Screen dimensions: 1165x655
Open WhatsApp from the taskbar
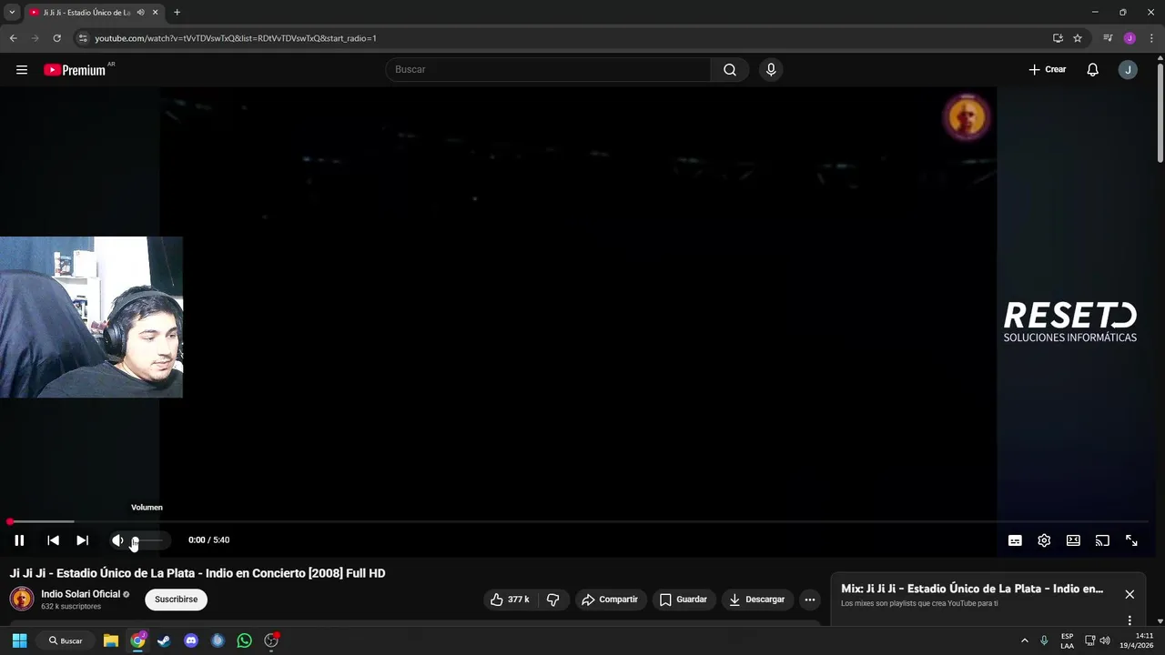(244, 640)
